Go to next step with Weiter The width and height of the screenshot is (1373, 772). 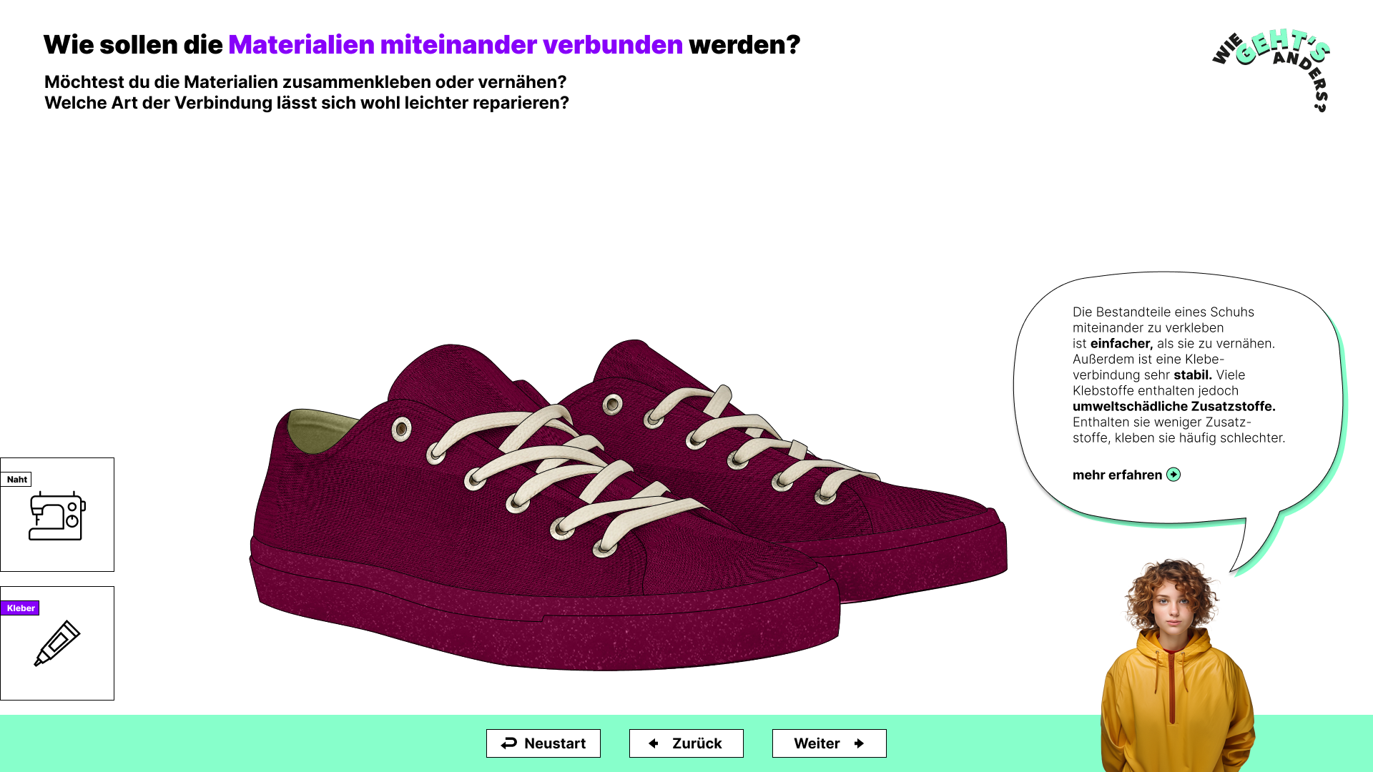click(x=830, y=743)
